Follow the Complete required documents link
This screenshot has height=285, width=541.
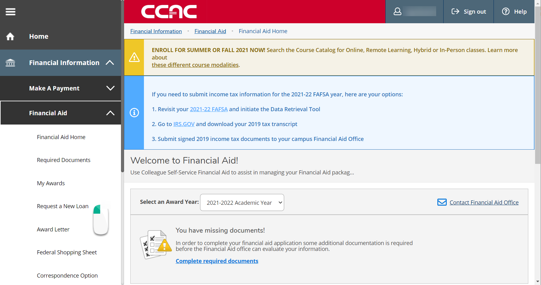[217, 261]
